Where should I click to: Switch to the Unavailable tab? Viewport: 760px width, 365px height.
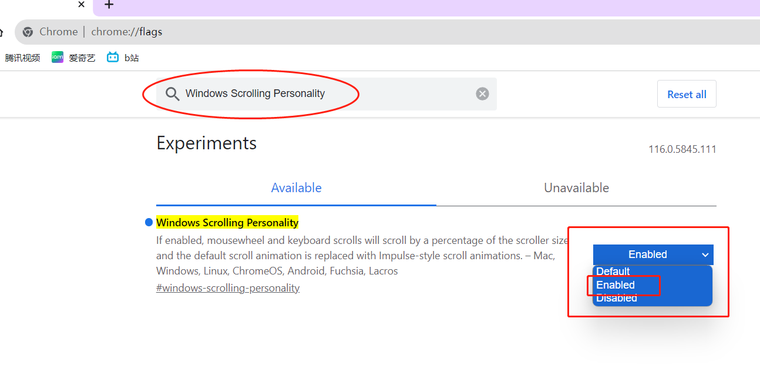[x=576, y=188]
